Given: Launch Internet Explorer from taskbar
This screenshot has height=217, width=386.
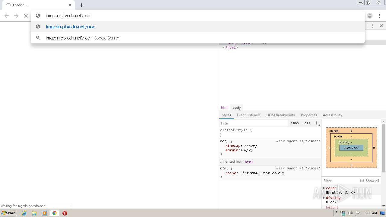Looking at the screenshot, I should click(24, 213).
